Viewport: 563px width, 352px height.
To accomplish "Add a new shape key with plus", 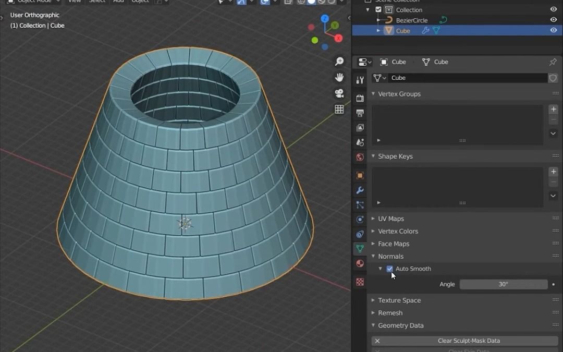I will [553, 172].
